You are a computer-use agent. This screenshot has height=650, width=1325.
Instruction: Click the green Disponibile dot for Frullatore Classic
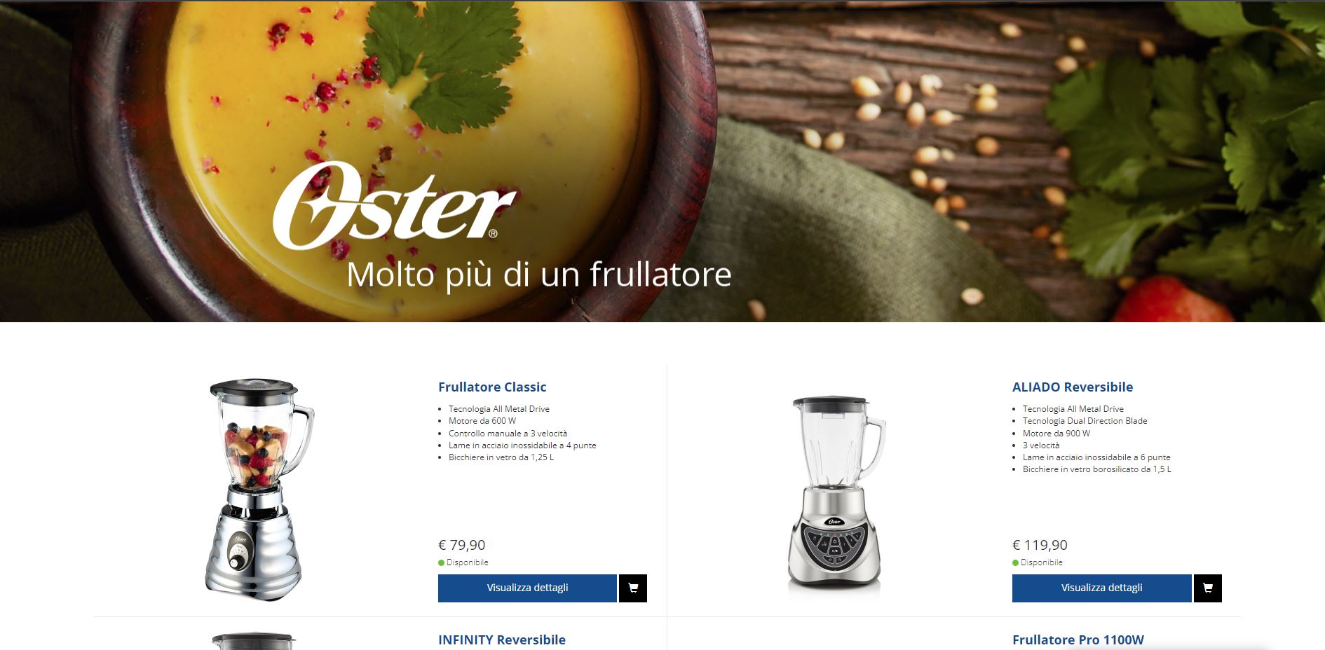[x=442, y=562]
